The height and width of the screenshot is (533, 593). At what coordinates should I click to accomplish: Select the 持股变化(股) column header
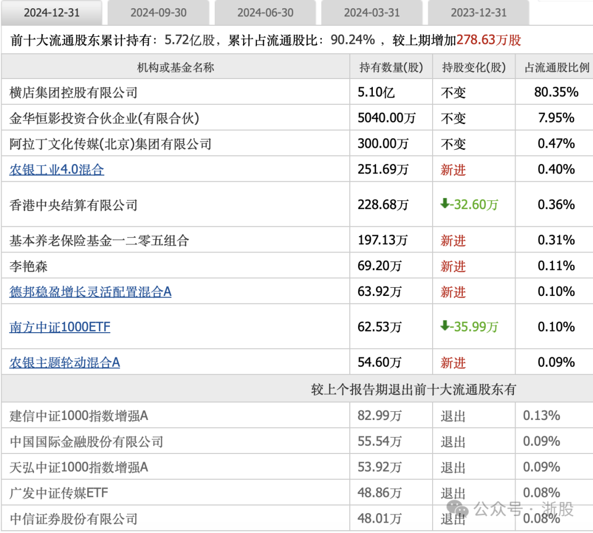tap(474, 68)
